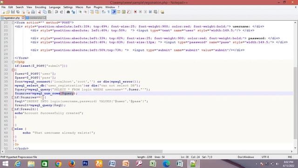The height and width of the screenshot is (168, 298).
Task: Collapse the form fold on line 20
Action: 13,22
